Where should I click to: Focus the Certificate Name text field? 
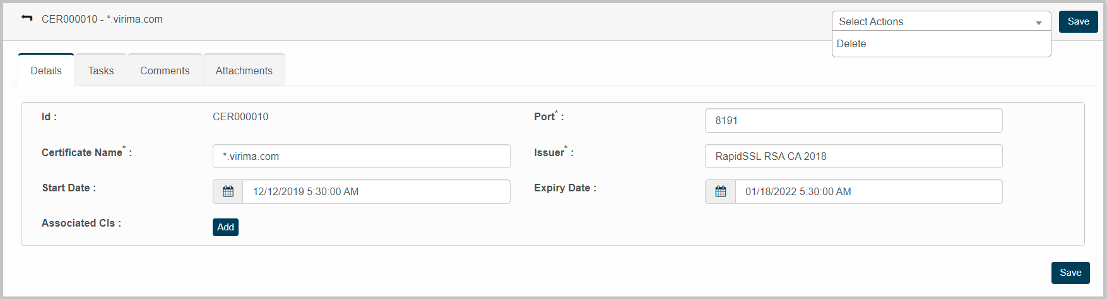[361, 156]
